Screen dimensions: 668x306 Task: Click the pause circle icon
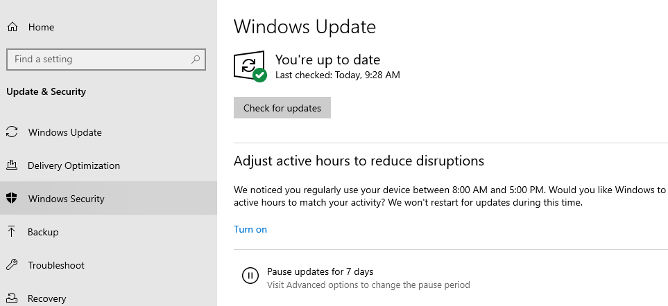pyautogui.click(x=250, y=276)
